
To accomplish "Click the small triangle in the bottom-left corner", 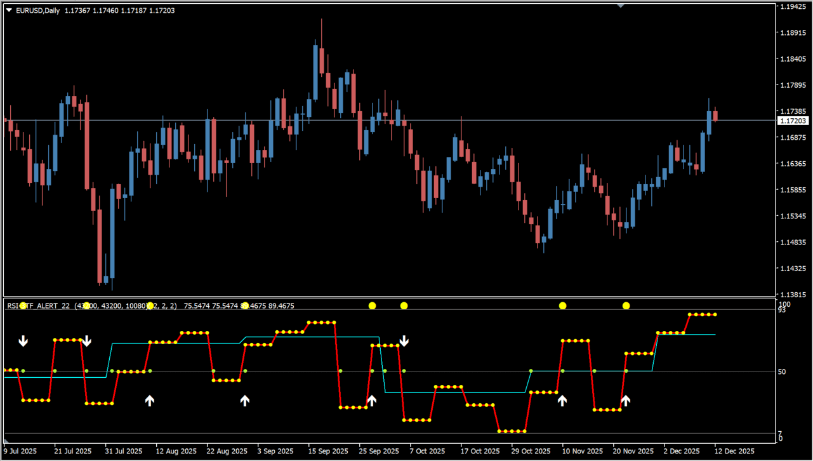I will click(6, 440).
